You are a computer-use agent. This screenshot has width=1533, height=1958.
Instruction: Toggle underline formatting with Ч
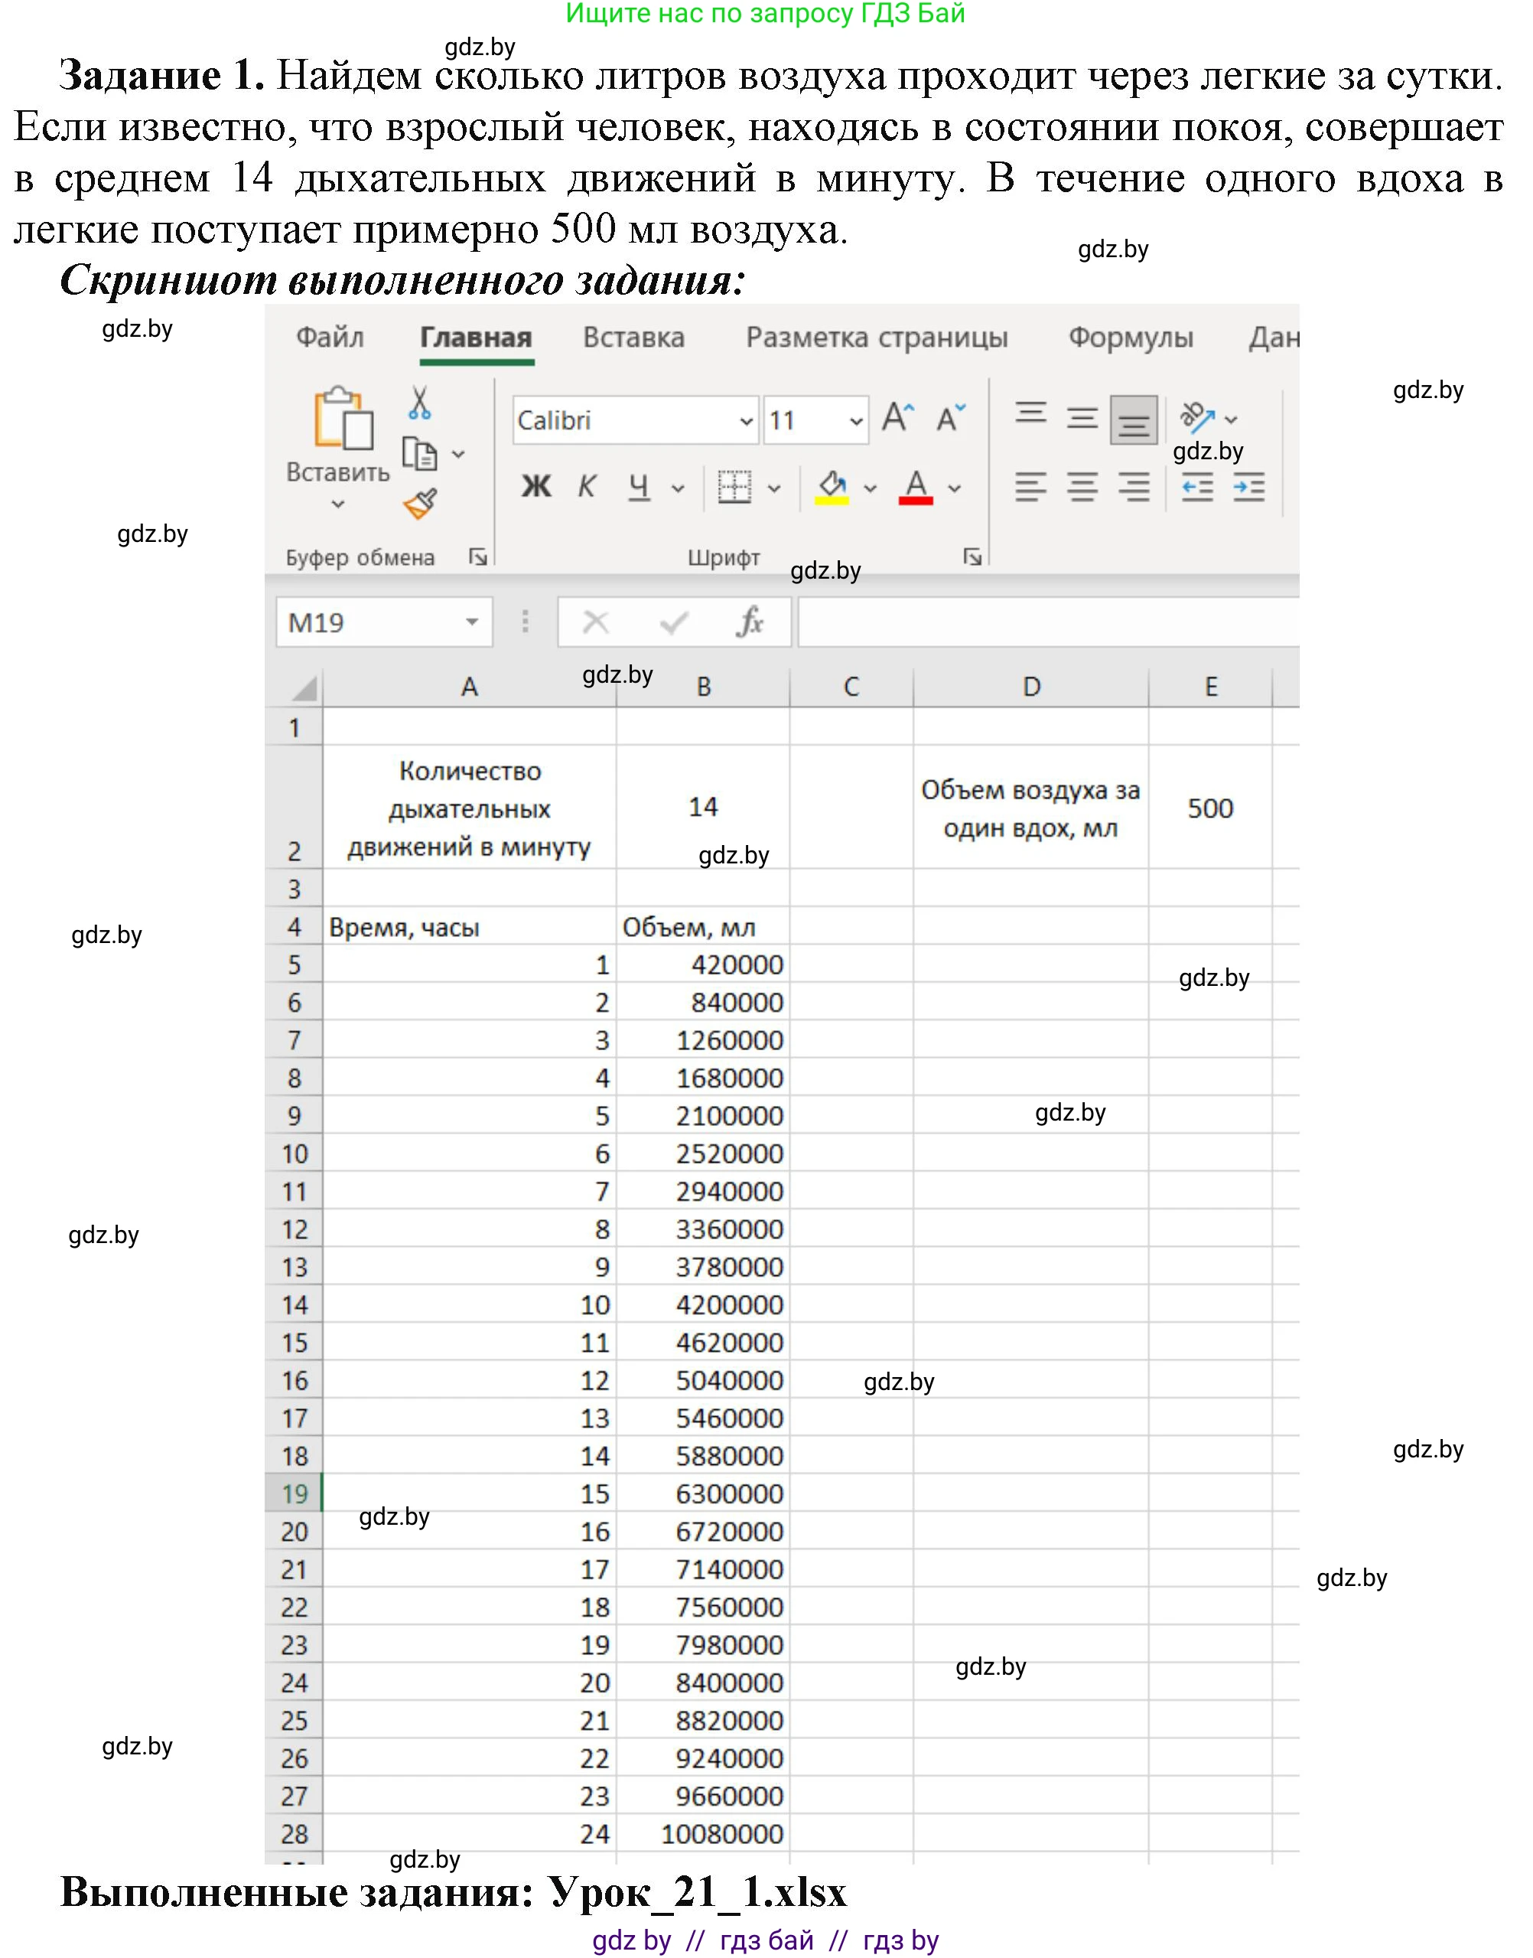tap(639, 486)
